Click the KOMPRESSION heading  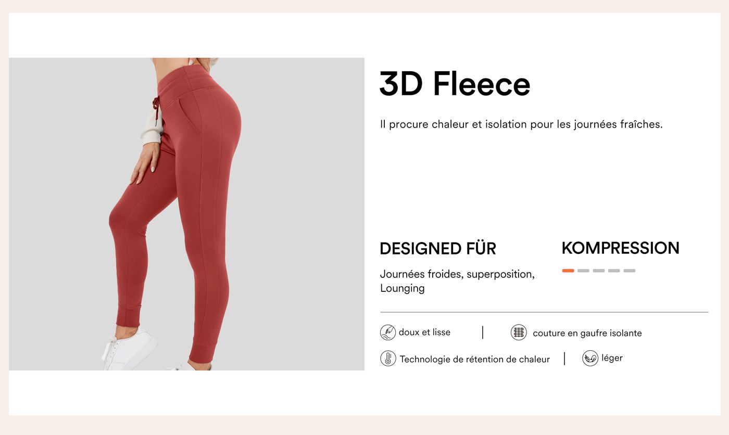click(x=621, y=248)
